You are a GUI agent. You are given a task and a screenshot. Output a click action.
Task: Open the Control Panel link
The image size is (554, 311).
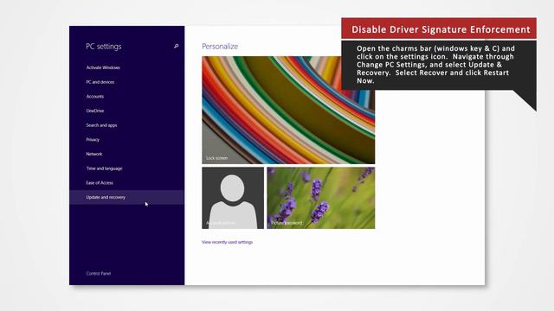coord(98,273)
